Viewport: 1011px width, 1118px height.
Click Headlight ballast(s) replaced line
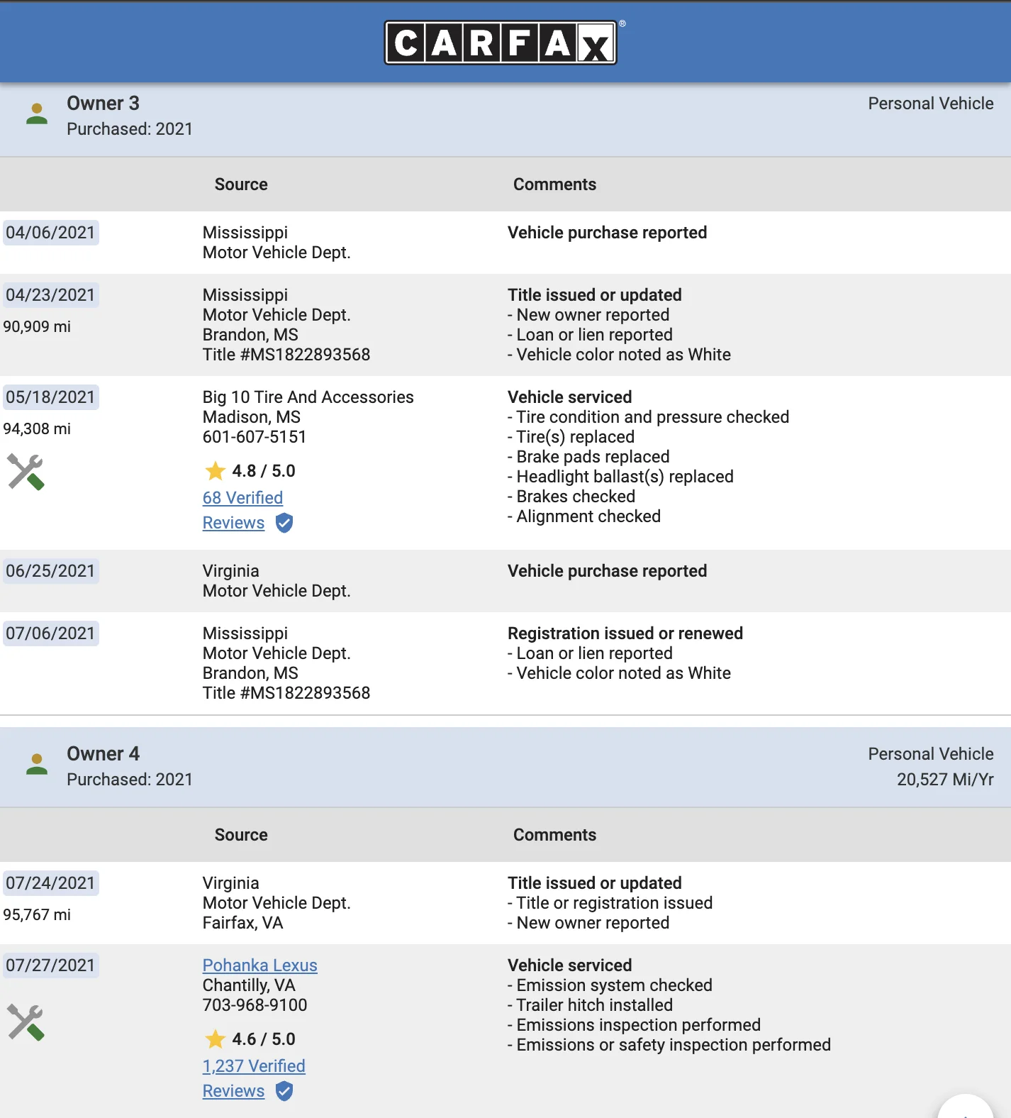click(x=620, y=477)
